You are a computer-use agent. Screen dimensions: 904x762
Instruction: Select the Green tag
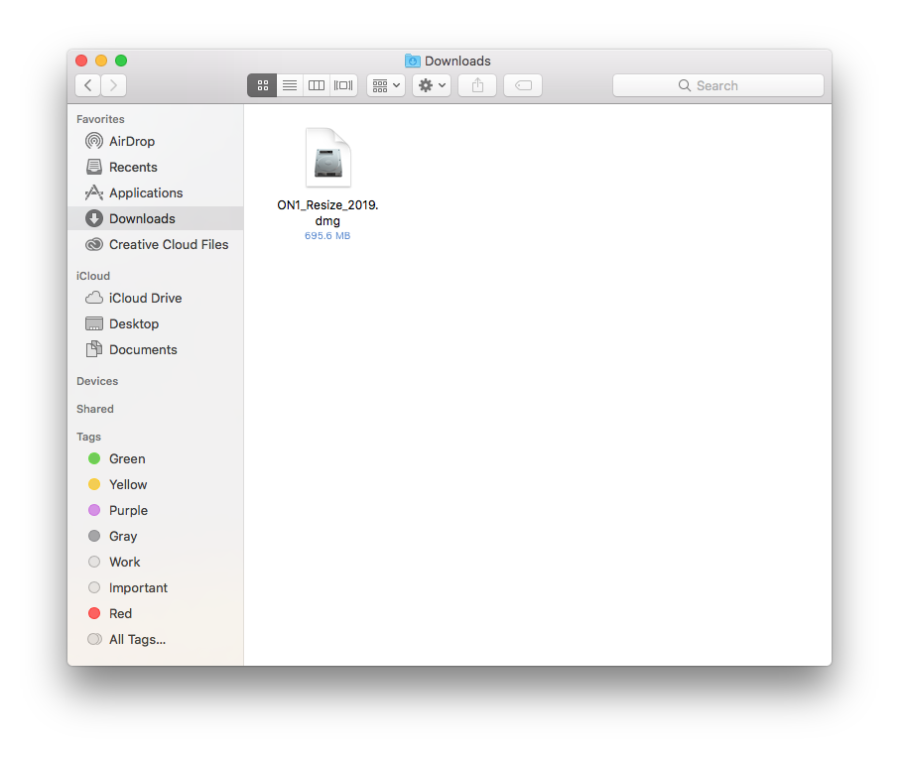155,458
